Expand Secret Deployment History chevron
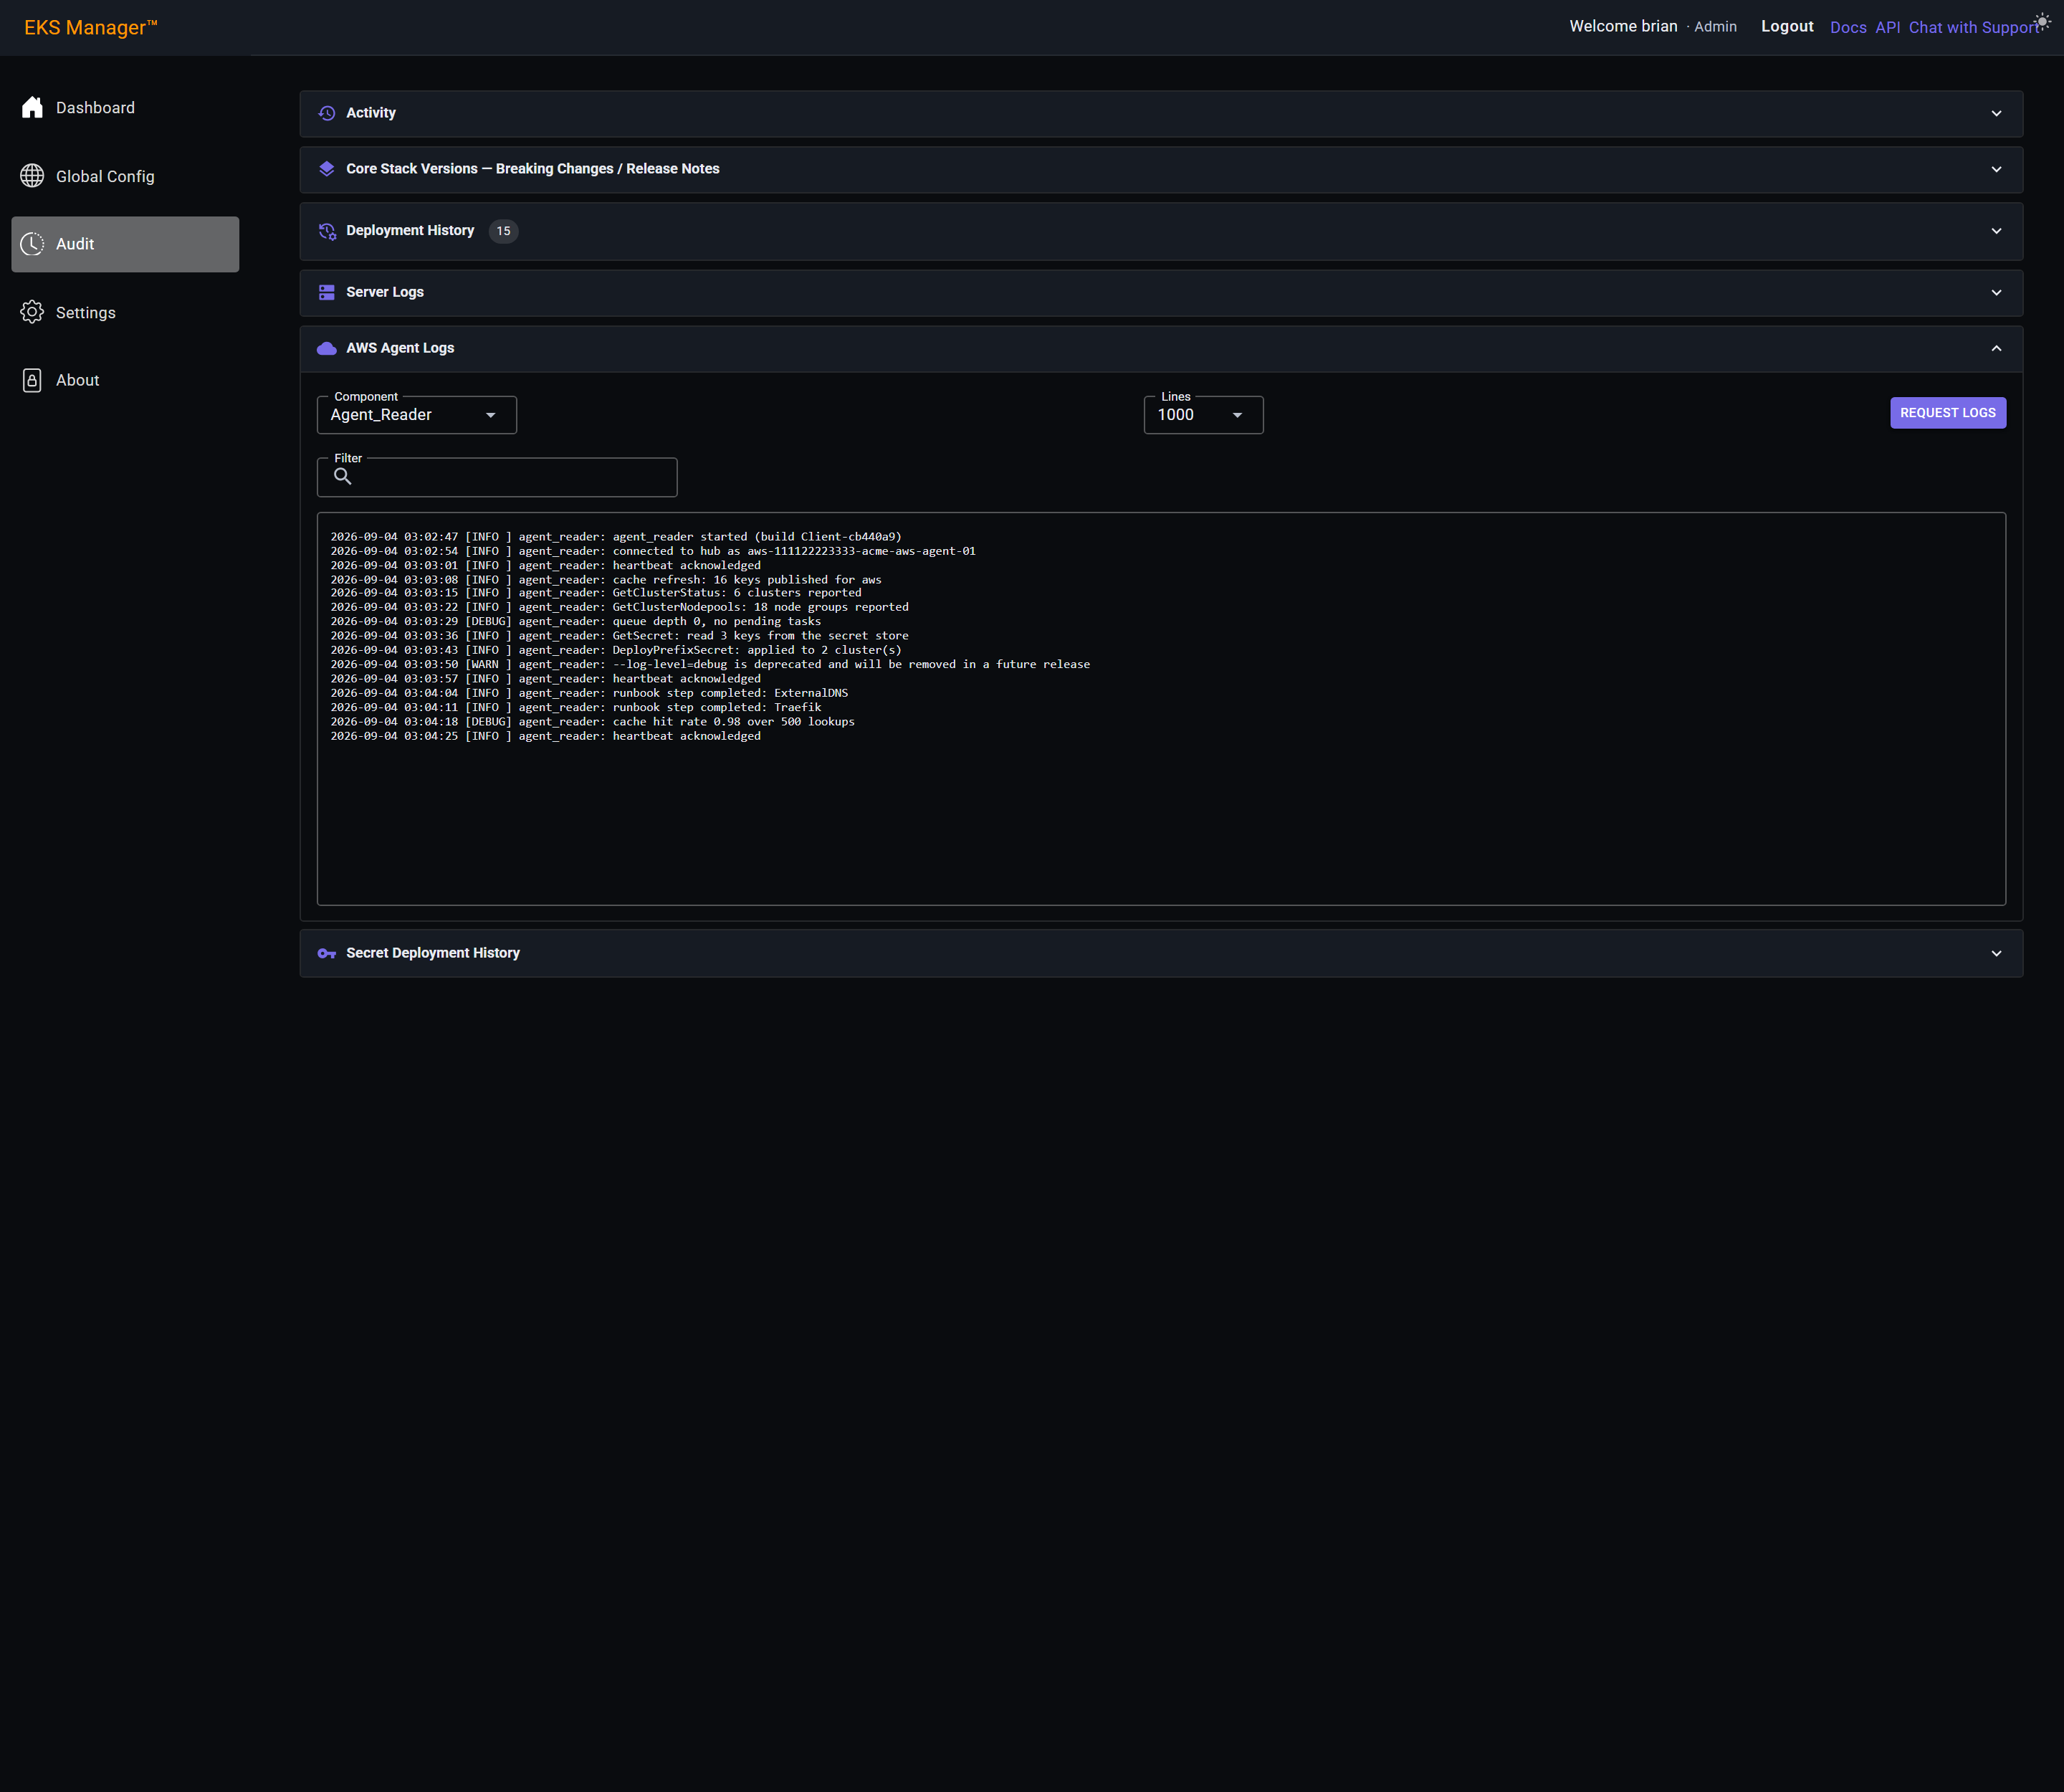 (1996, 953)
